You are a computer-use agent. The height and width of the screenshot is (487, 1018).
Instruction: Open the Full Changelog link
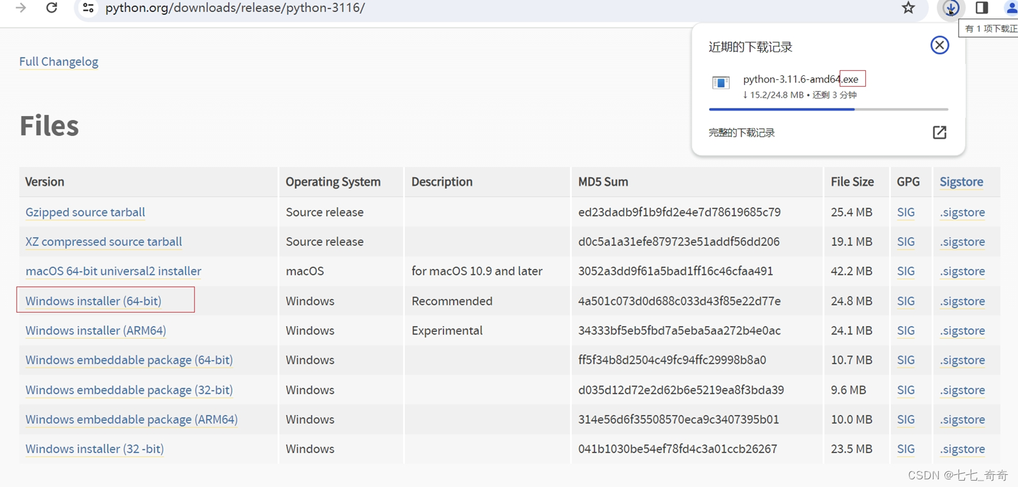click(59, 62)
